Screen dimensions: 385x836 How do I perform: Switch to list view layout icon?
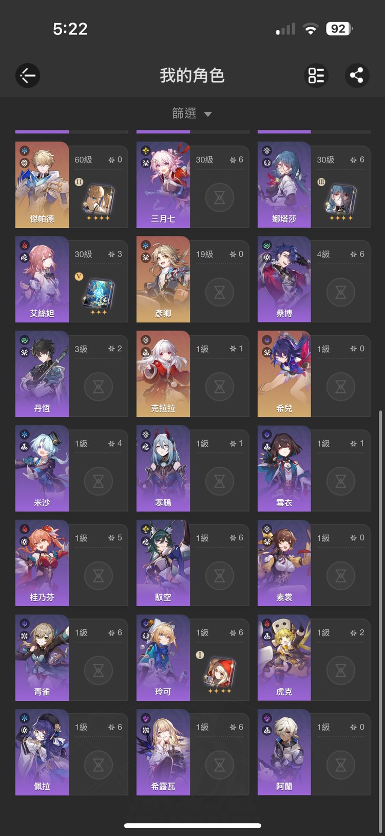(316, 76)
